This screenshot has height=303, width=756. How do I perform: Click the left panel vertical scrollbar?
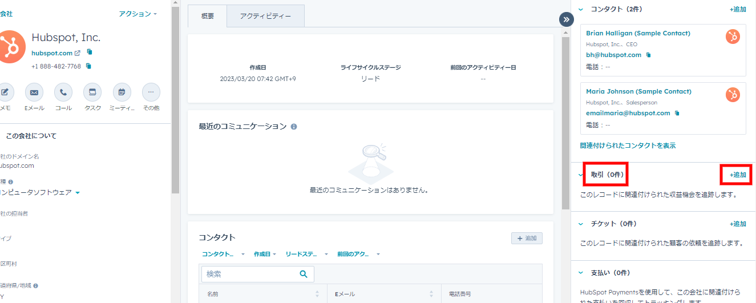coord(175,100)
